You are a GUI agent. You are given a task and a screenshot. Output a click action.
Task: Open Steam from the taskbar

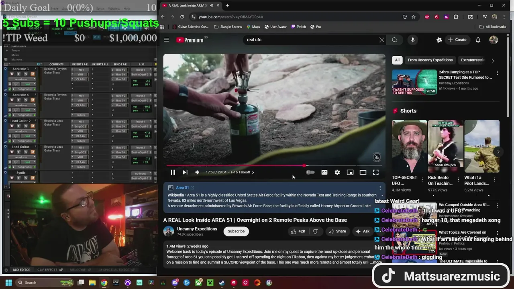(x=222, y=283)
